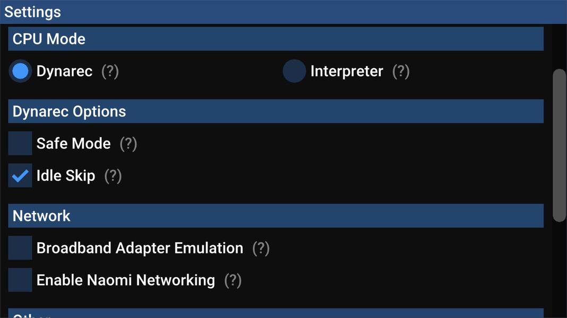Open Broadband Adapter Emulation help icon
This screenshot has height=318, width=567.
point(261,249)
